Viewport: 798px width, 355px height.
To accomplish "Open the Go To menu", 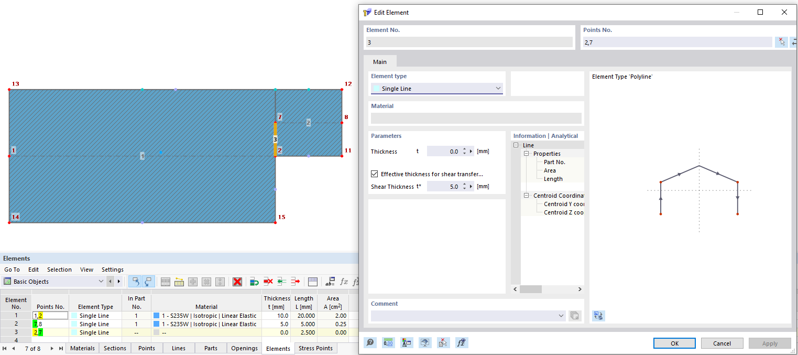I will [12, 270].
